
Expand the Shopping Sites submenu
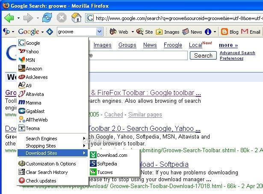[53, 146]
